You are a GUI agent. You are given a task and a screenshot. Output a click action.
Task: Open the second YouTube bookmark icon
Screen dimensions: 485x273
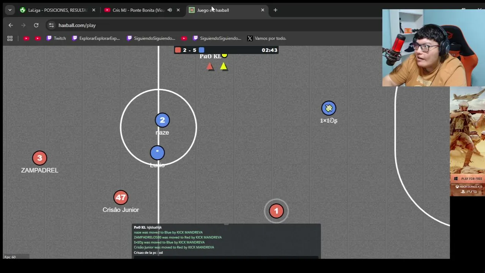38,38
